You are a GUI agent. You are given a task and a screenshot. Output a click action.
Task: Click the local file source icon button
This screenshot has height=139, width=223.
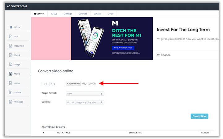pyautogui.click(x=46, y=84)
